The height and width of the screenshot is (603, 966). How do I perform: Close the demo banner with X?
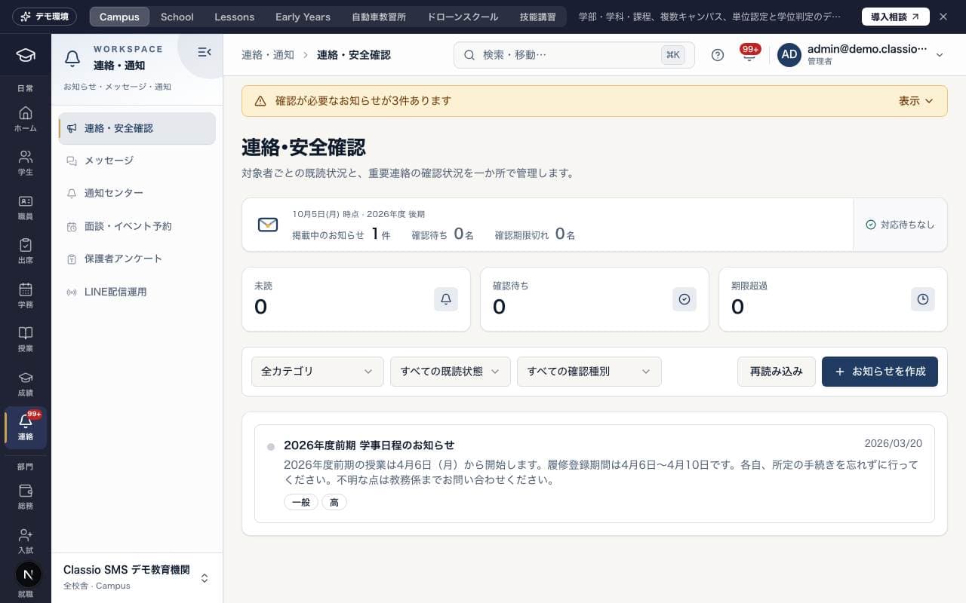point(943,17)
